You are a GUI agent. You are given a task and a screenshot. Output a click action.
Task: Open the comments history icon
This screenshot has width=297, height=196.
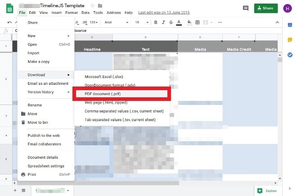point(246,8)
